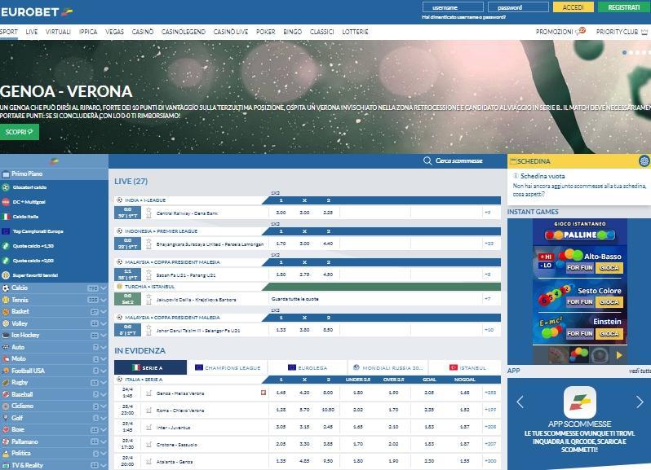651x470 pixels.
Task: Switch to the Champions League tab
Action: coord(228,367)
